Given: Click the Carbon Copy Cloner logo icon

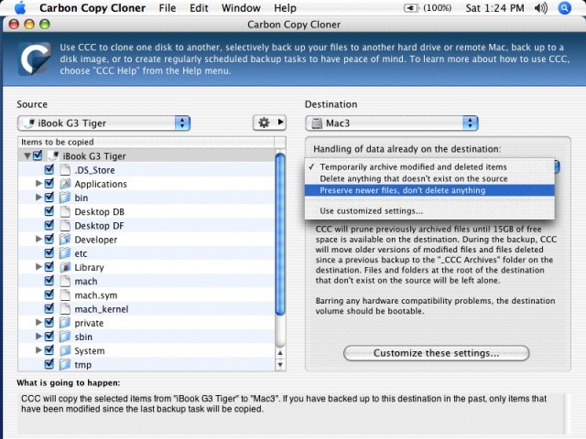Looking at the screenshot, I should point(35,59).
